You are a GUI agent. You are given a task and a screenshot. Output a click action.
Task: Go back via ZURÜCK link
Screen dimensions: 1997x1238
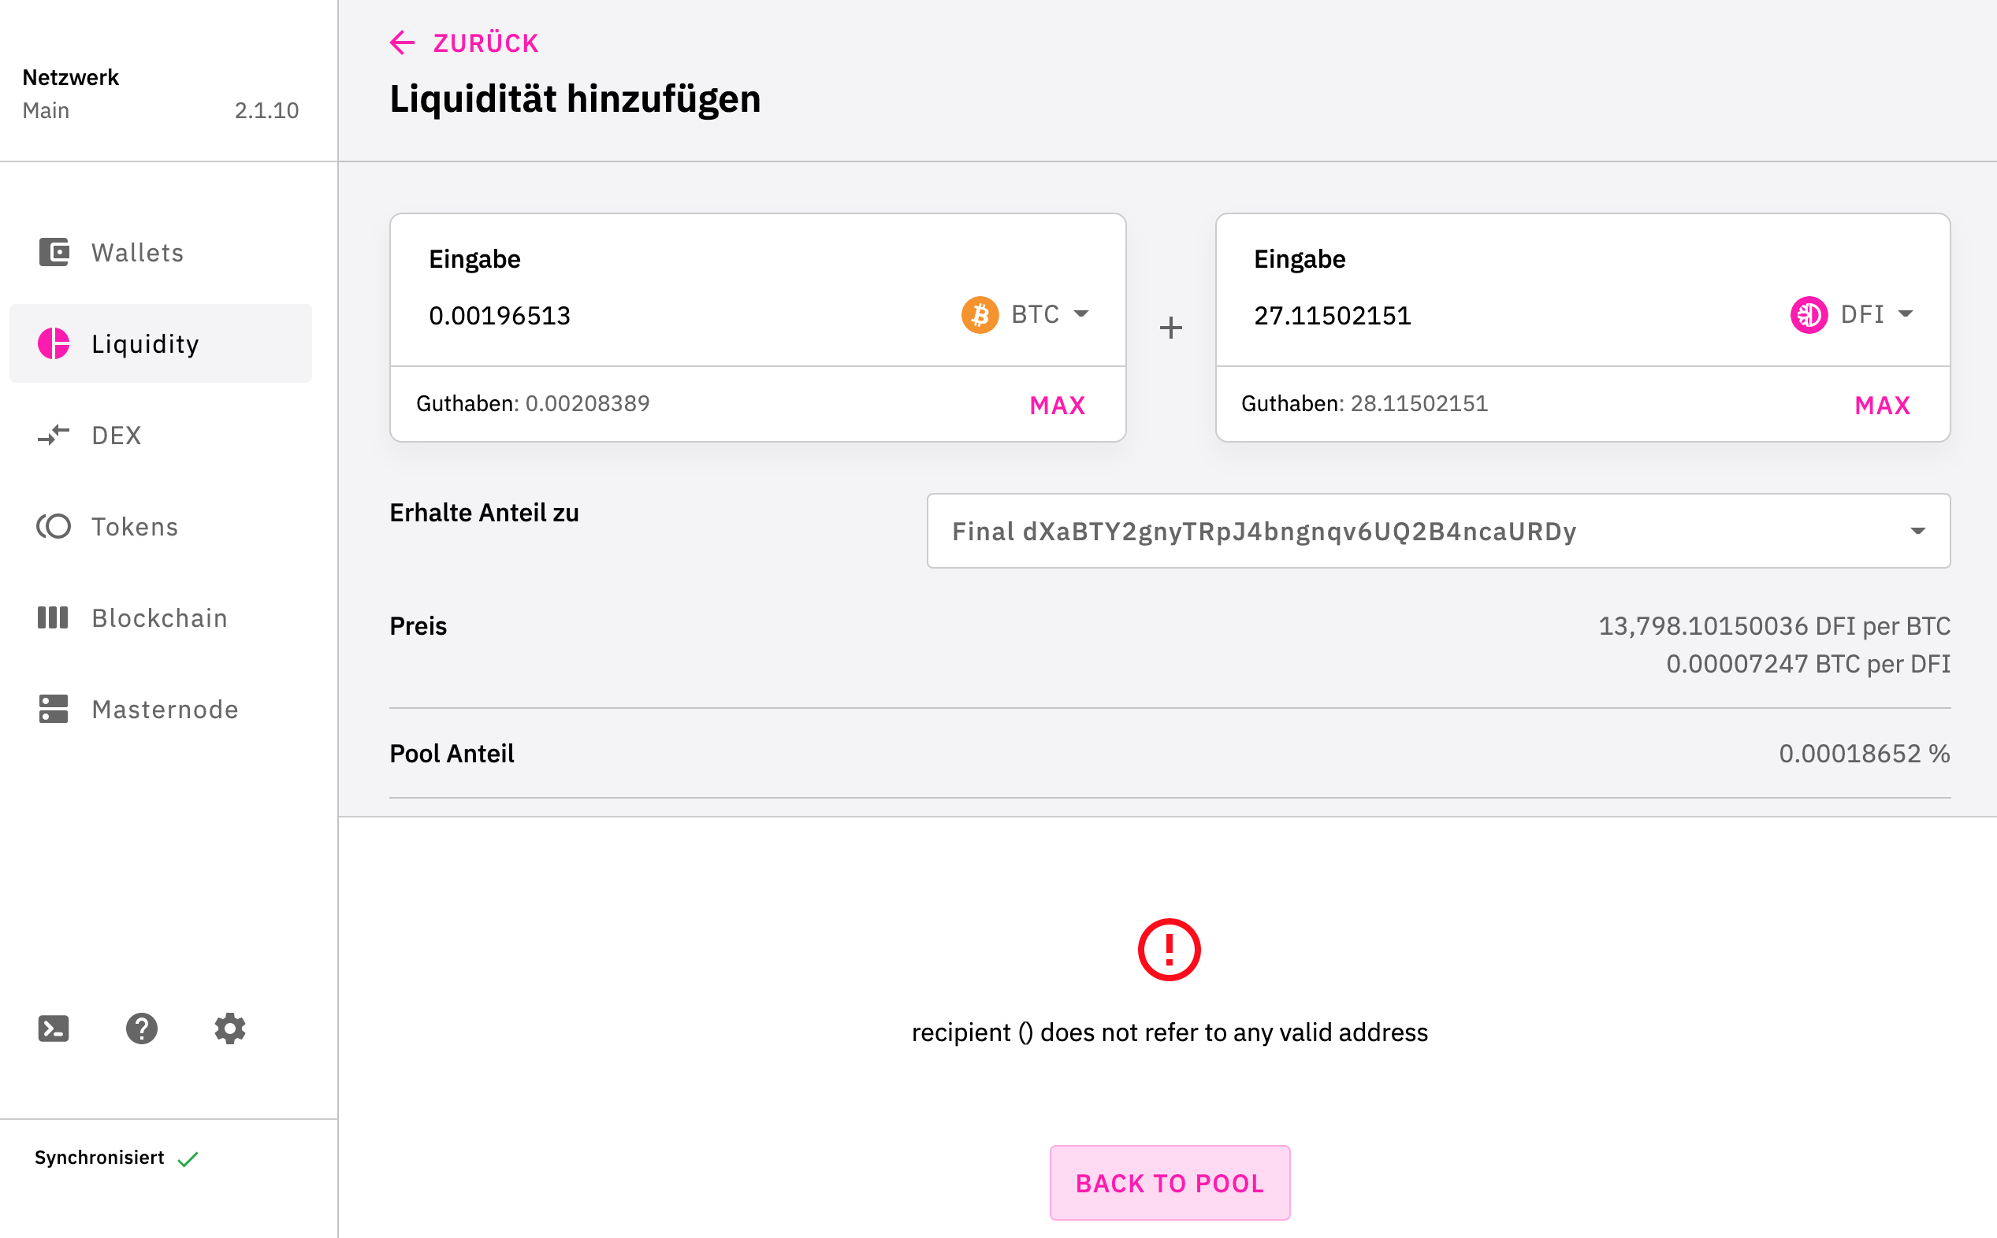click(464, 43)
